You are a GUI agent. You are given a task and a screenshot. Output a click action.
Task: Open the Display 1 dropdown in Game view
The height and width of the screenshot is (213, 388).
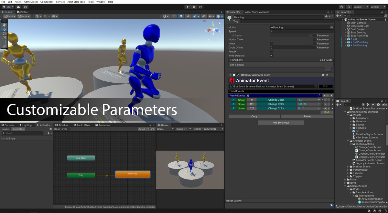183,129
